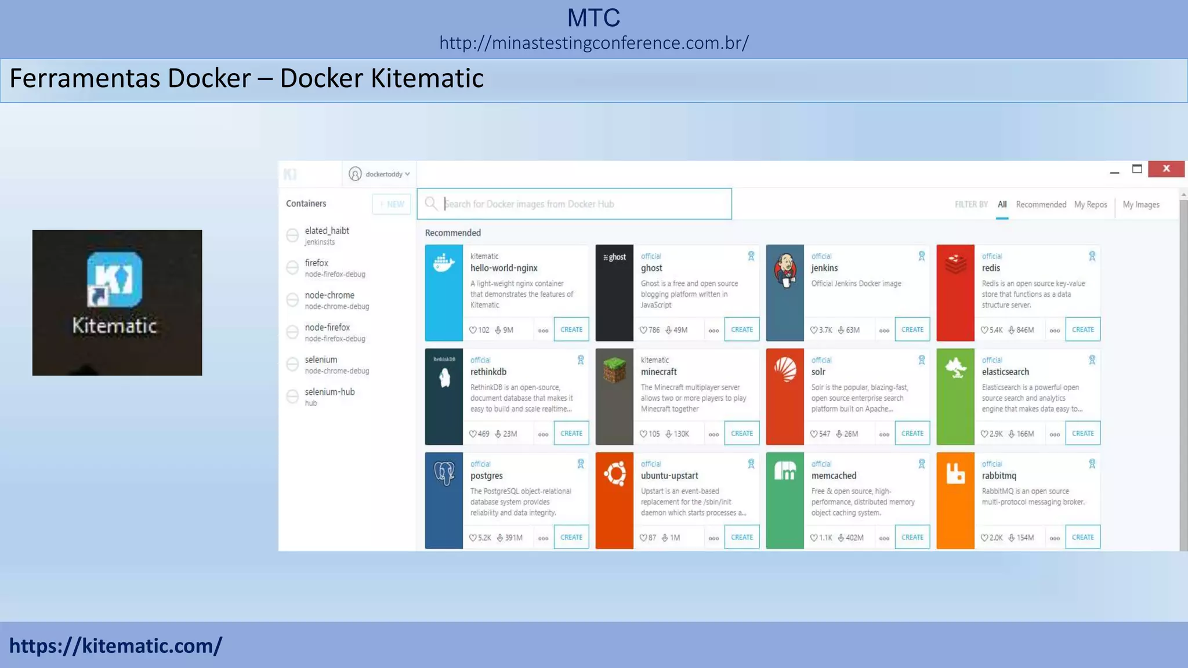Click the rabbitmq logo thumbnail
The image size is (1188, 668).
[955, 500]
